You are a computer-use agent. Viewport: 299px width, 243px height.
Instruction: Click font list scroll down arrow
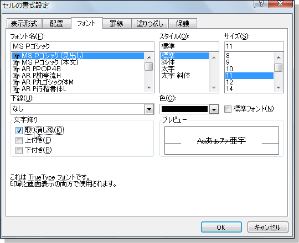click(x=149, y=88)
